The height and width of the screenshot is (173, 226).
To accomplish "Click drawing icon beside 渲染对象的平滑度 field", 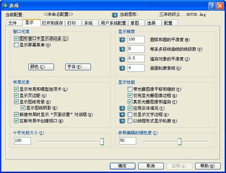I will (122, 59).
